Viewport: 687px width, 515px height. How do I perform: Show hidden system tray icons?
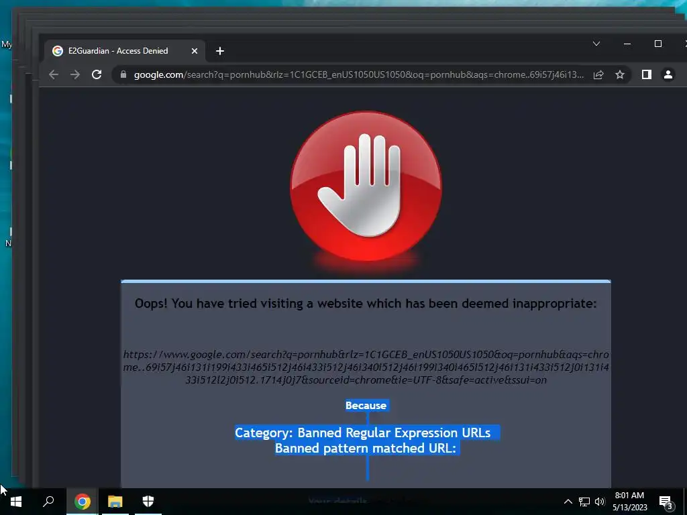point(568,502)
